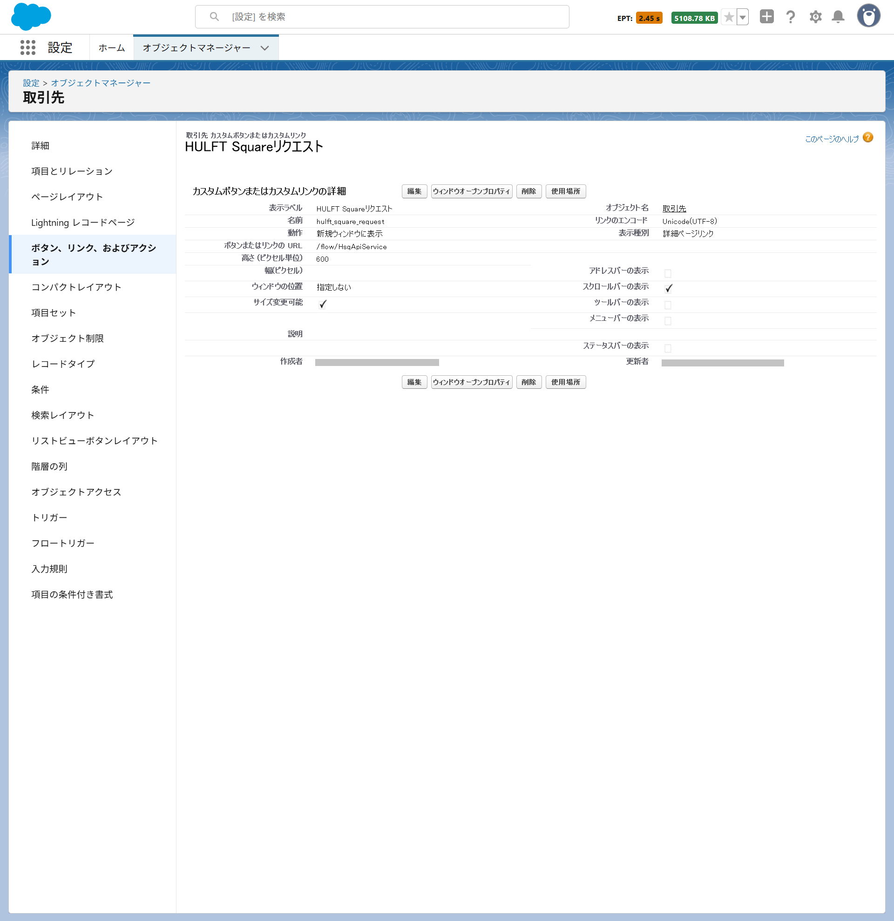This screenshot has width=894, height=921.
Task: Switch to the ホーム tab
Action: pyautogui.click(x=111, y=48)
